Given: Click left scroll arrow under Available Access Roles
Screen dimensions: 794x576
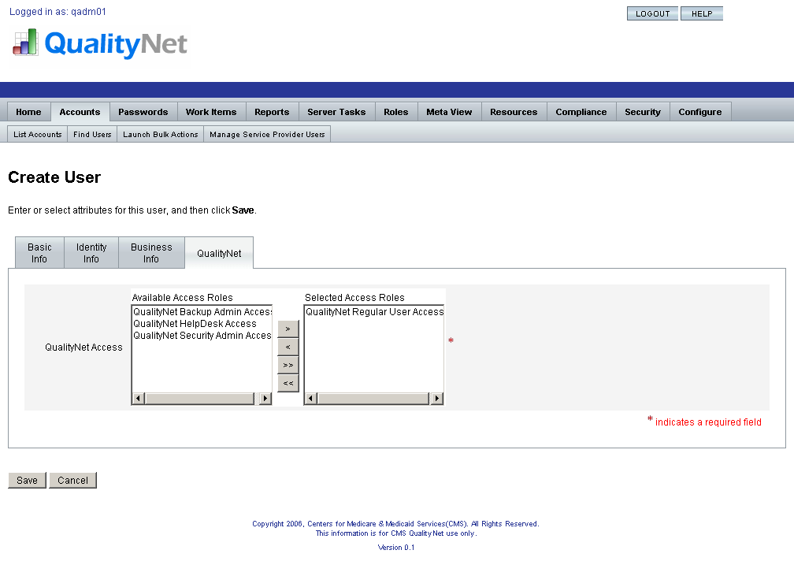Looking at the screenshot, I should point(139,399).
